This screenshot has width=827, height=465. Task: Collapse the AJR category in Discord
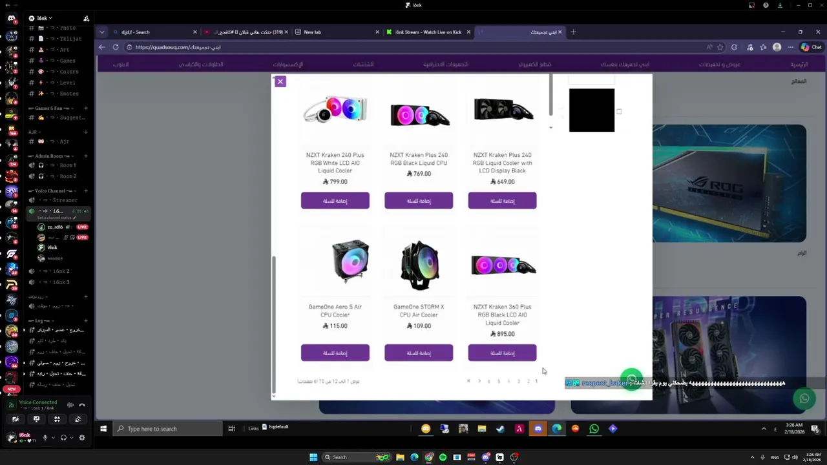coord(34,132)
